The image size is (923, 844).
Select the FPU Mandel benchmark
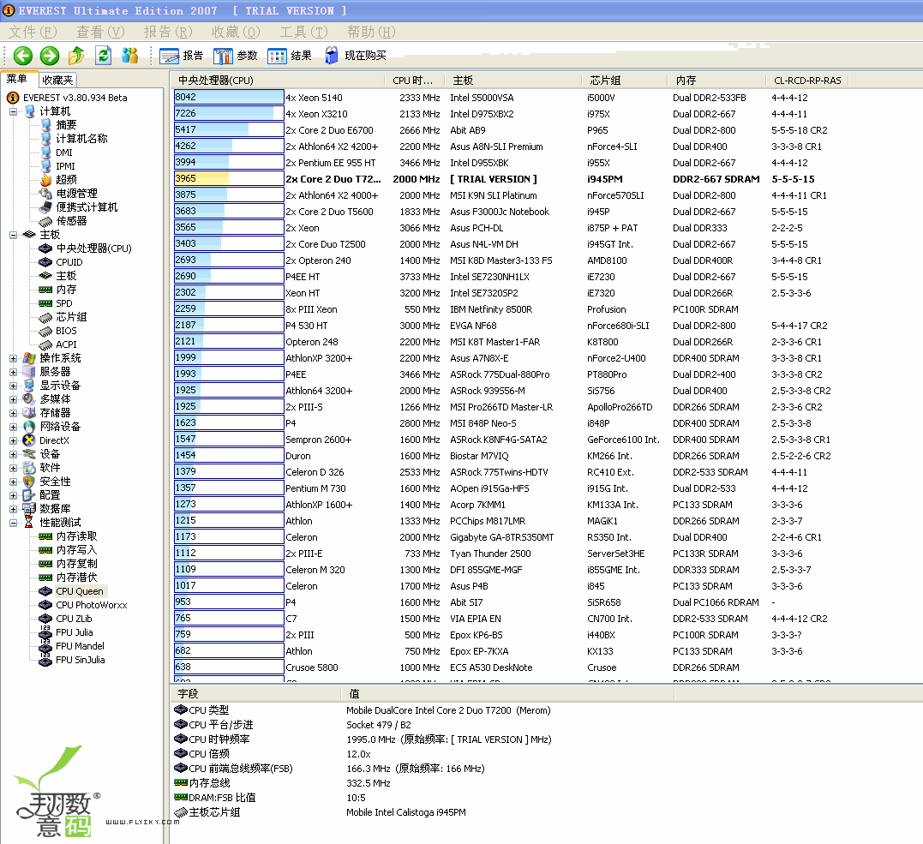(80, 646)
